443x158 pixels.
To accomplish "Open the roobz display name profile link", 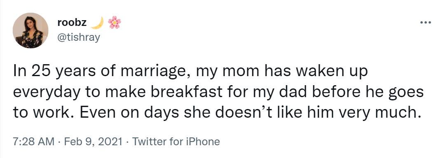I will pyautogui.click(x=72, y=23).
